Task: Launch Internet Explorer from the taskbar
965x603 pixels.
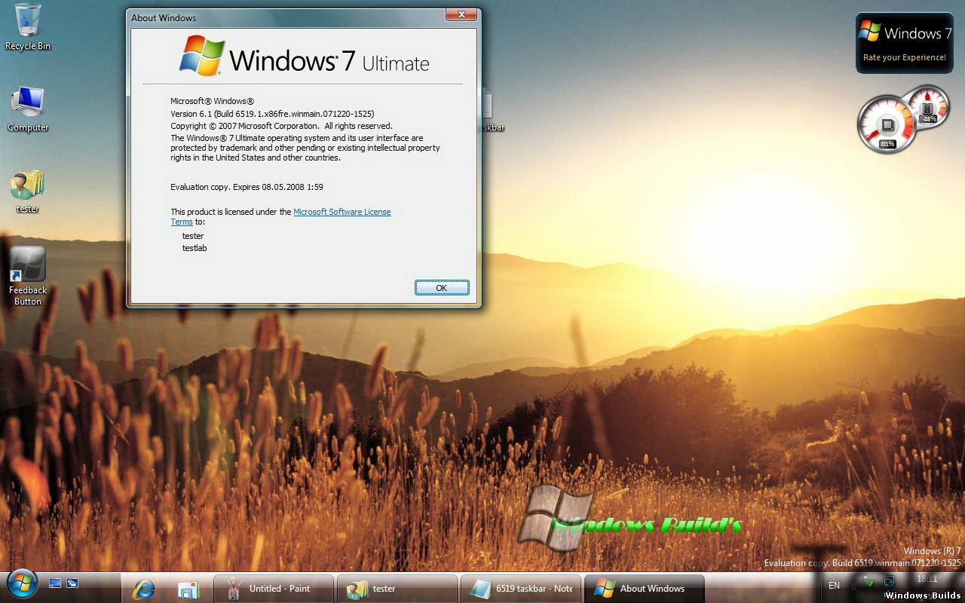Action: [143, 589]
